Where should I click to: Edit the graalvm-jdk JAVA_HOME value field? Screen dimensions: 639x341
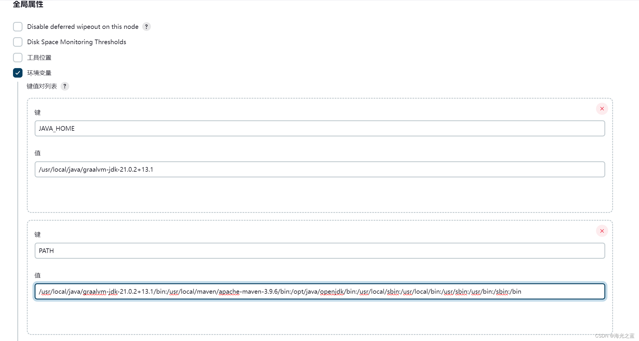pos(320,169)
